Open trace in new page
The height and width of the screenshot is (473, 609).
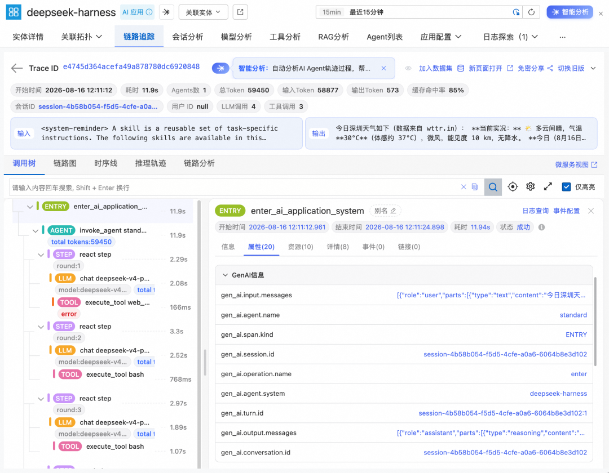pyautogui.click(x=491, y=68)
